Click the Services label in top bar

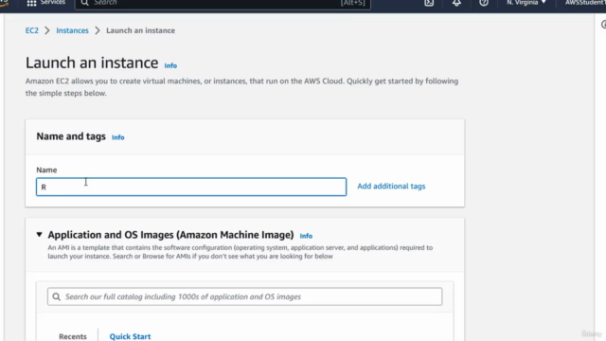tap(53, 3)
